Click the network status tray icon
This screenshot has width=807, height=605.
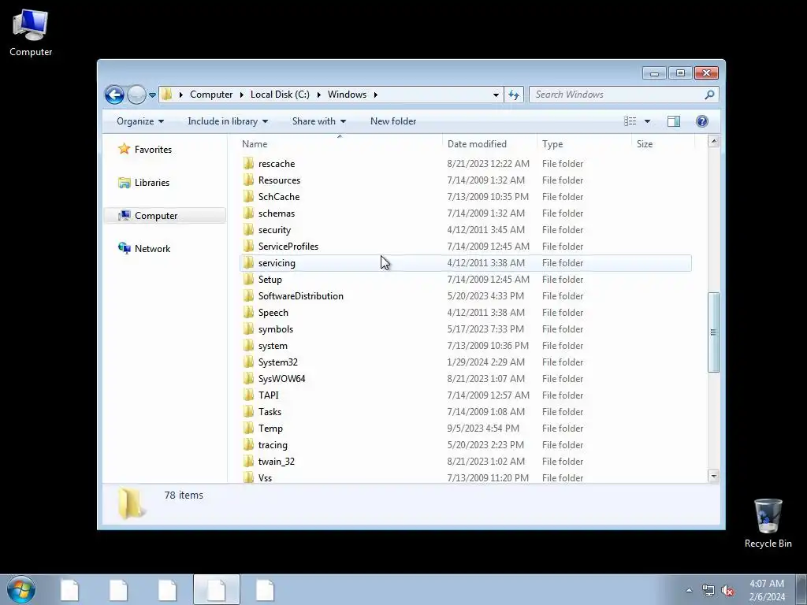[708, 591]
